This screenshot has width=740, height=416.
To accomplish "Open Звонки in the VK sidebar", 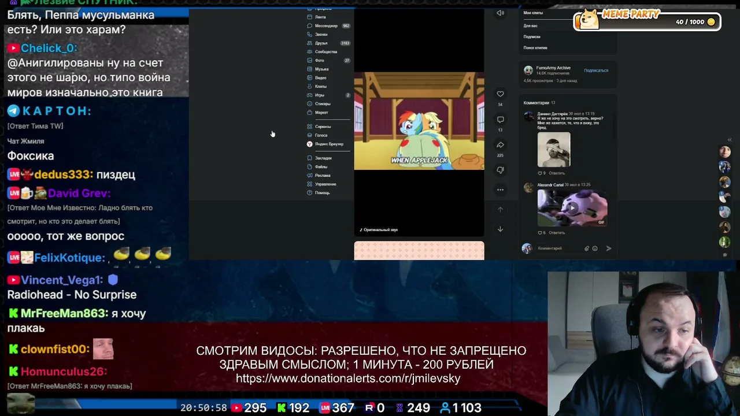I will (328, 35).
